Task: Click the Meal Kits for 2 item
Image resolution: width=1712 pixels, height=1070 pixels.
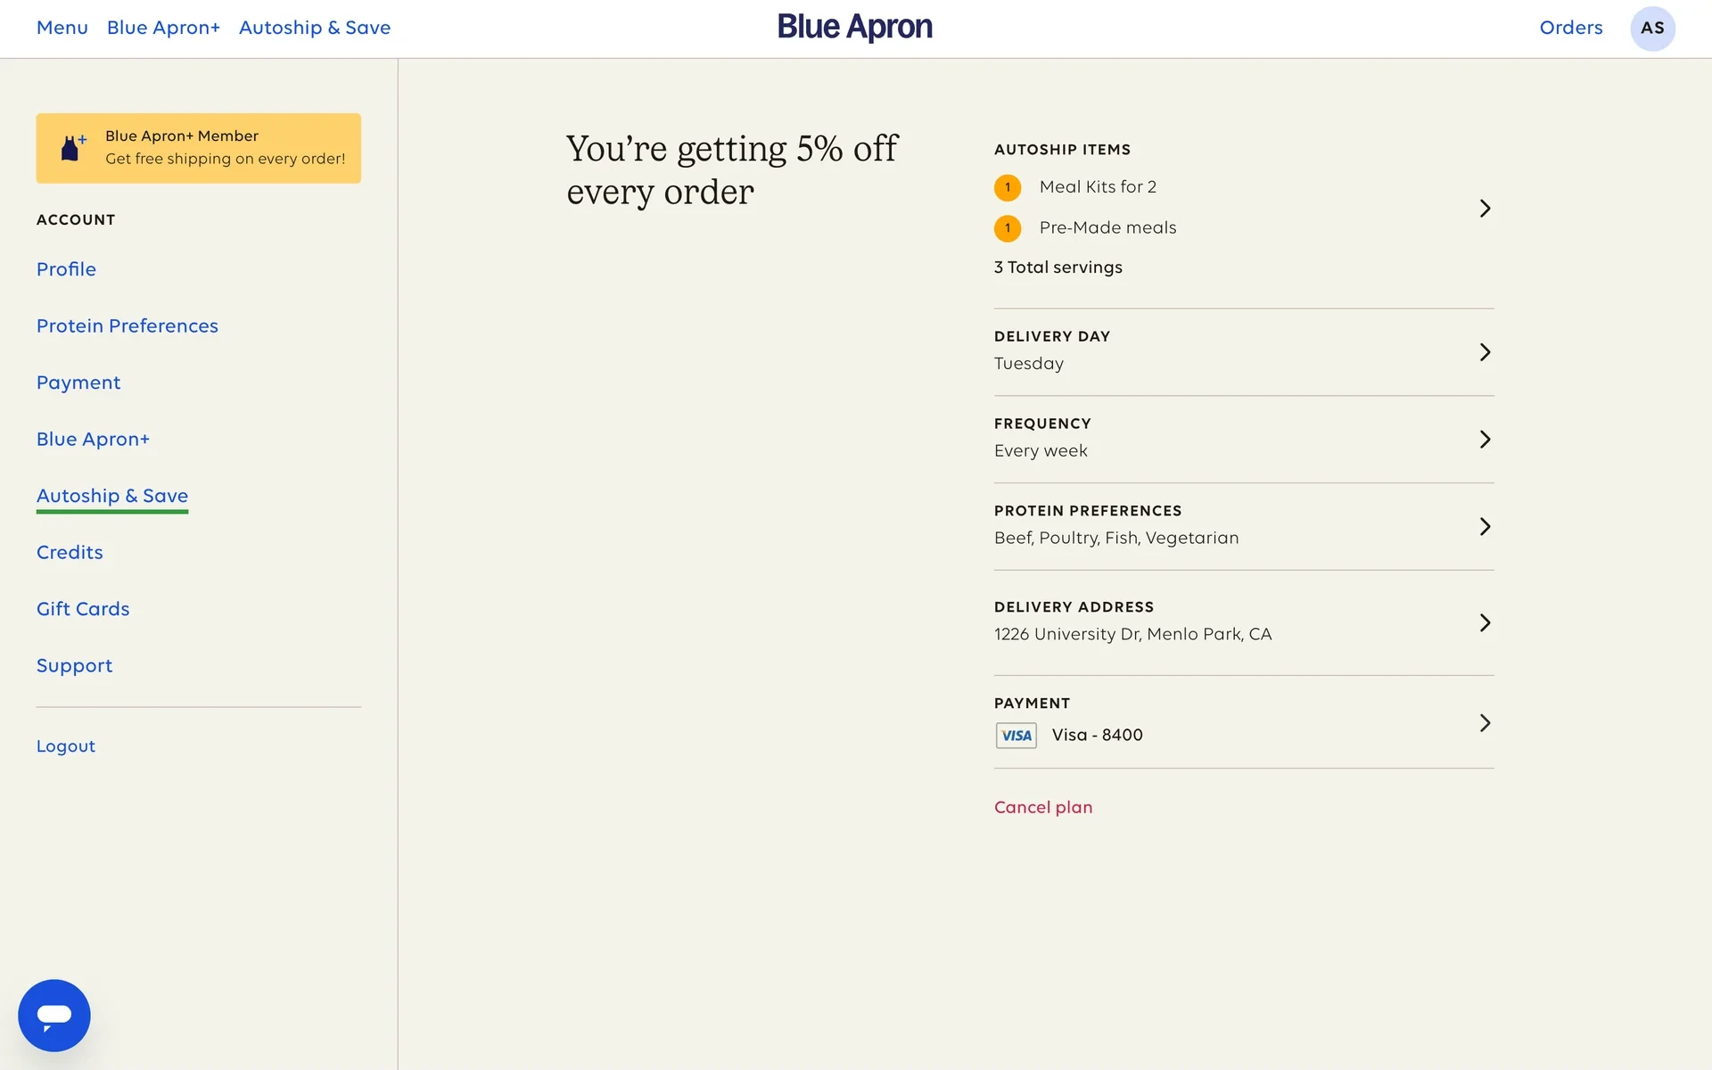Action: click(1098, 187)
